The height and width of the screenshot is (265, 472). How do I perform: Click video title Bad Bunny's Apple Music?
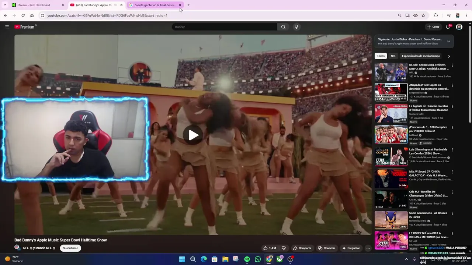(60, 240)
